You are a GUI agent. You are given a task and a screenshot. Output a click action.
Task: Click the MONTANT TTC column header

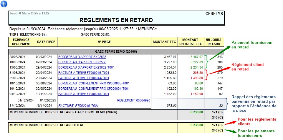(164, 42)
